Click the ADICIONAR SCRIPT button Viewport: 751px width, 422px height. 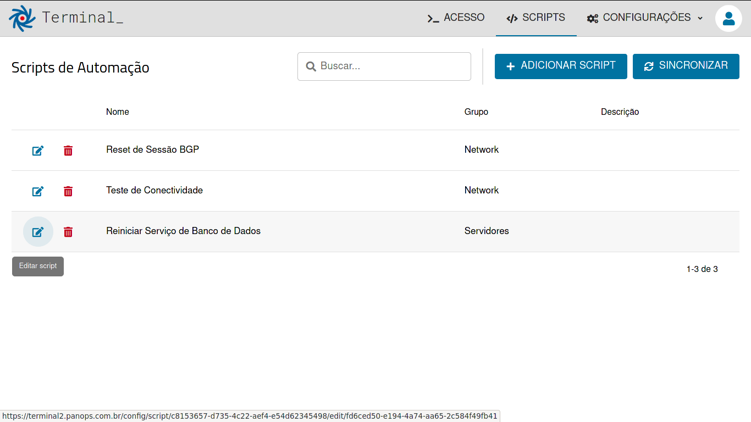coord(561,66)
